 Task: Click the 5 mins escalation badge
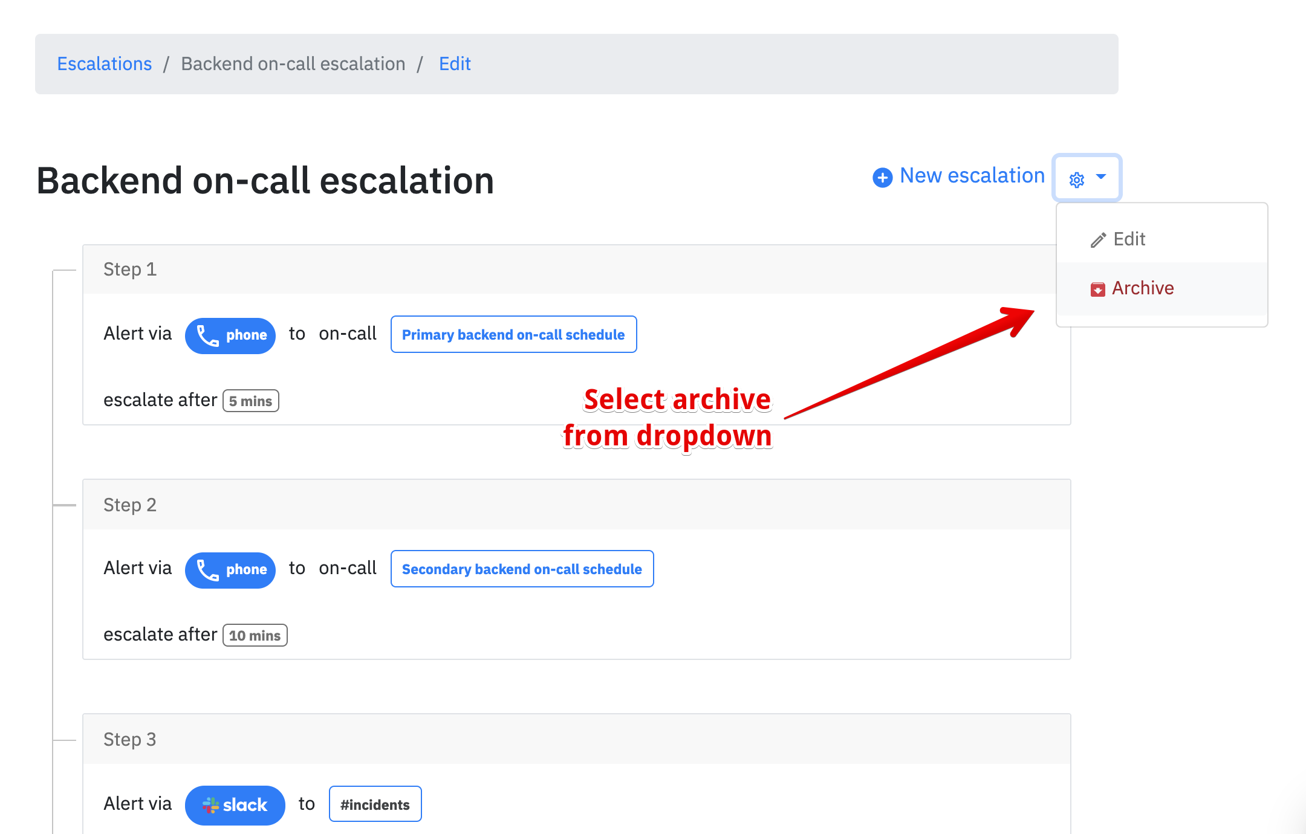point(250,401)
